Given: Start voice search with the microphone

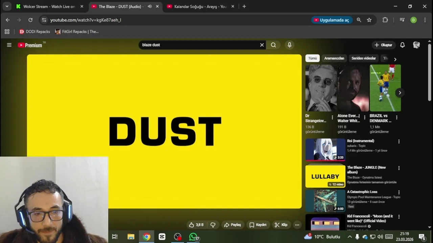Looking at the screenshot, I should (x=289, y=45).
